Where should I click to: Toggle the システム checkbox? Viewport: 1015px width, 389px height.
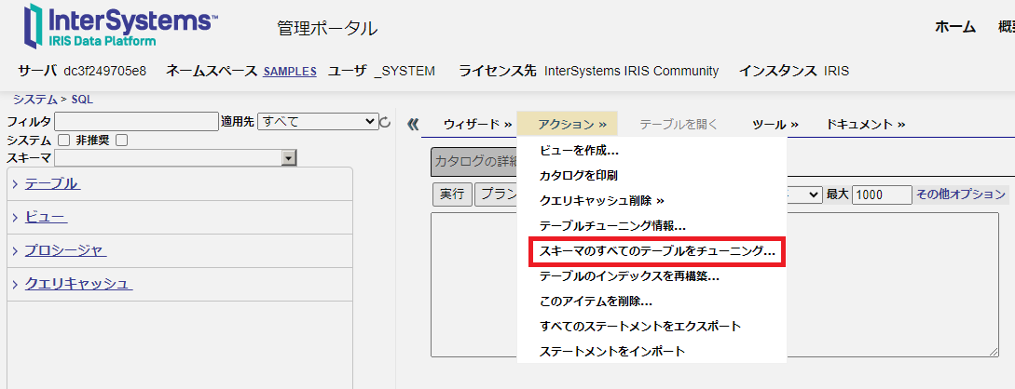point(64,140)
